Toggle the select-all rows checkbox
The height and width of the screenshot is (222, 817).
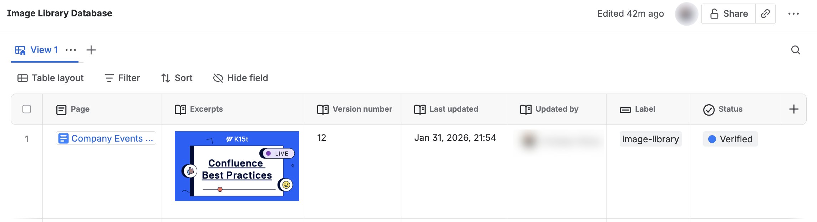click(27, 109)
